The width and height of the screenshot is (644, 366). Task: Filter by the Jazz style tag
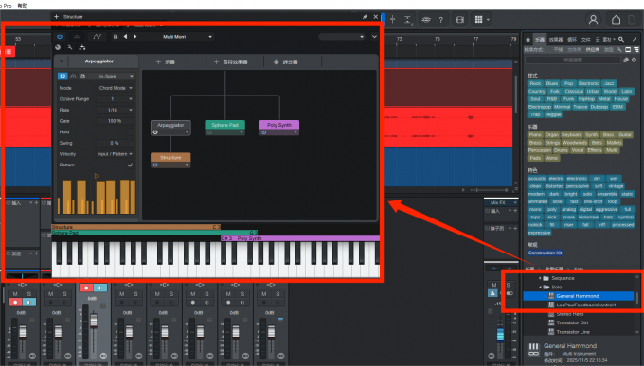(x=609, y=83)
